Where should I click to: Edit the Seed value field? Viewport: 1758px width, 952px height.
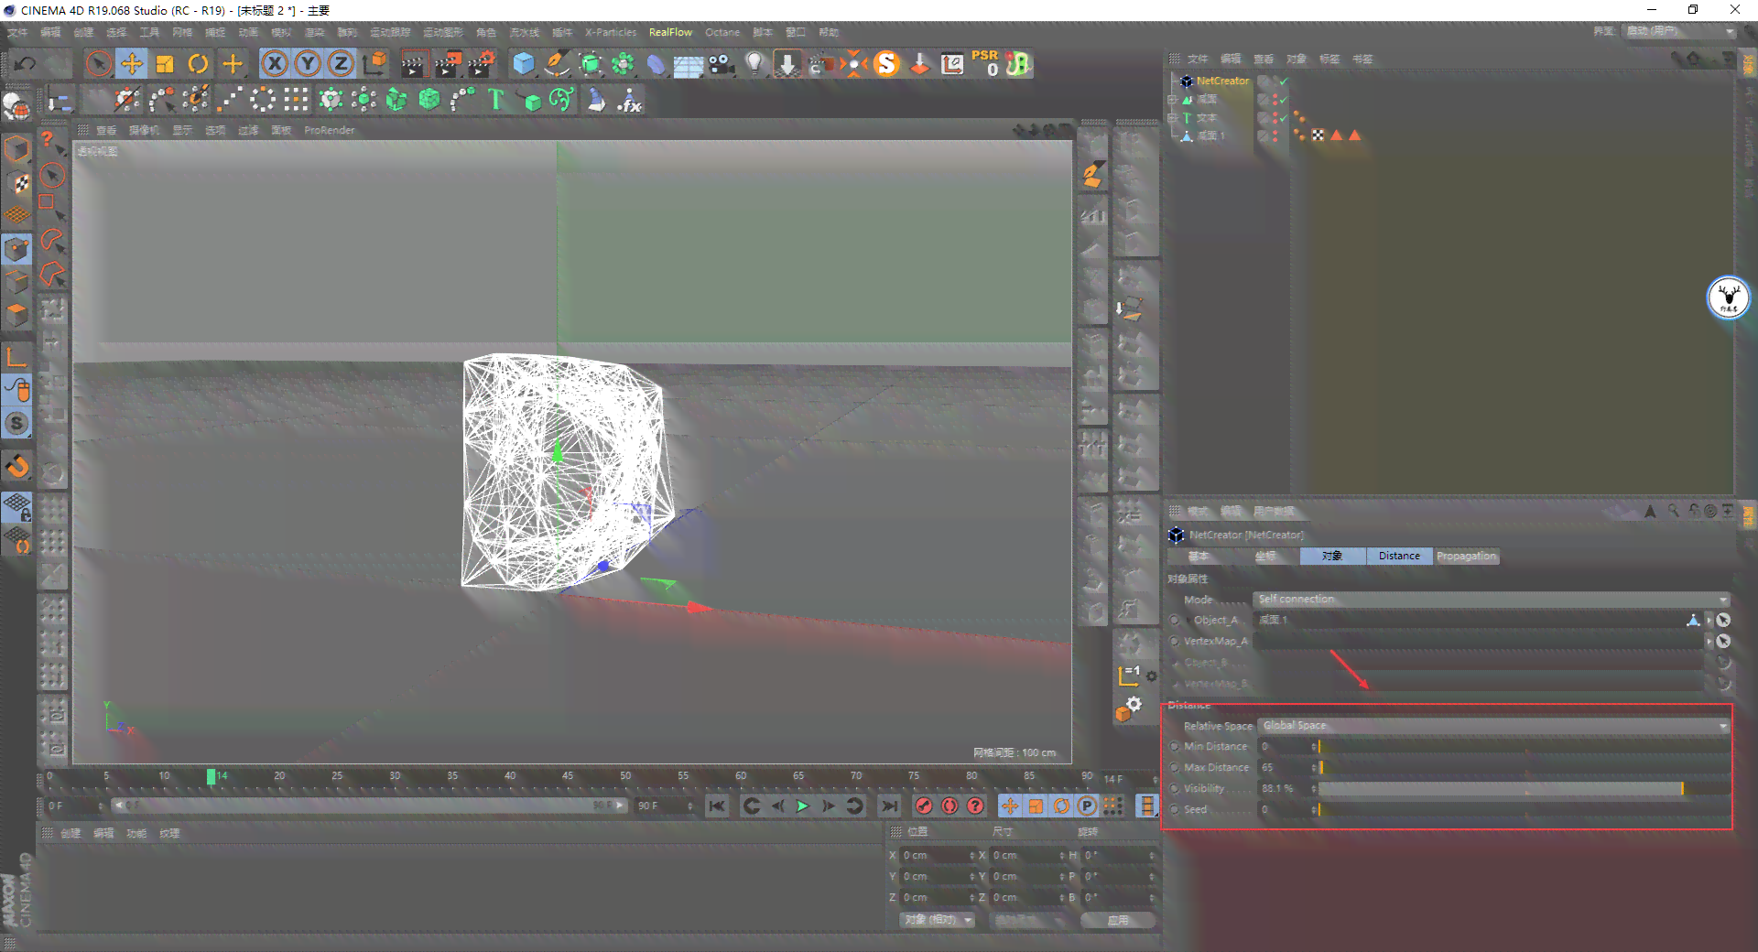click(1285, 809)
